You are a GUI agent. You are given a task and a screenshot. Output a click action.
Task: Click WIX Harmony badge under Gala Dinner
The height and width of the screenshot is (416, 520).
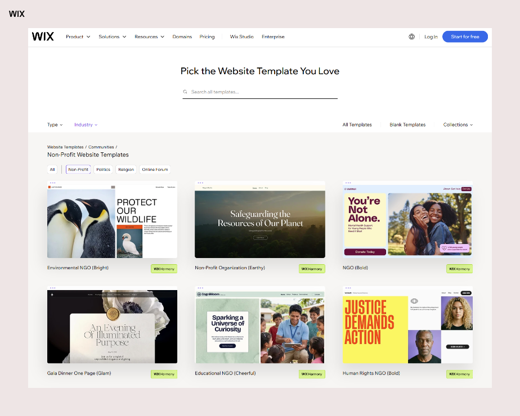pyautogui.click(x=164, y=374)
